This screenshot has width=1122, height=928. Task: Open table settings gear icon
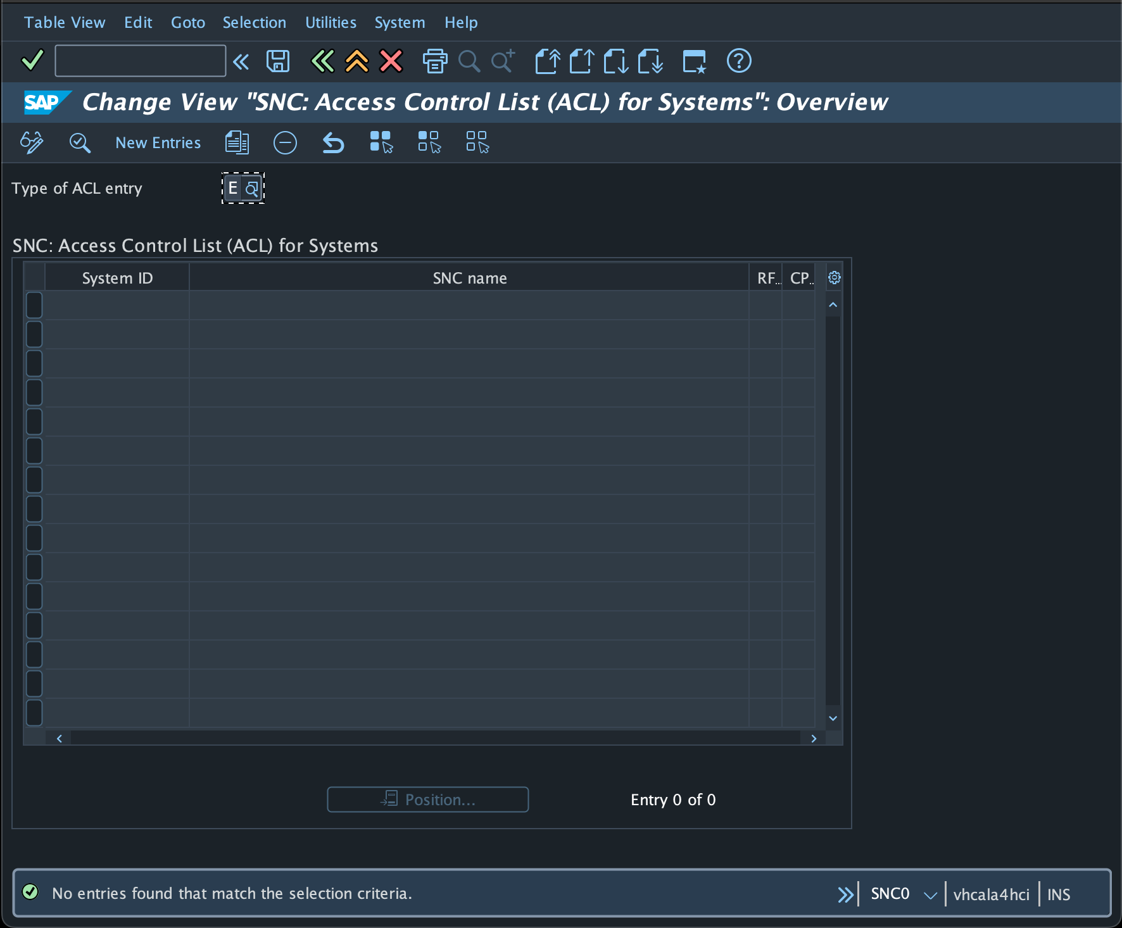(834, 278)
